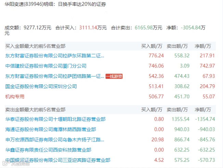Click sell amount 1355.54
This screenshot has height=168, width=223.
181,119
